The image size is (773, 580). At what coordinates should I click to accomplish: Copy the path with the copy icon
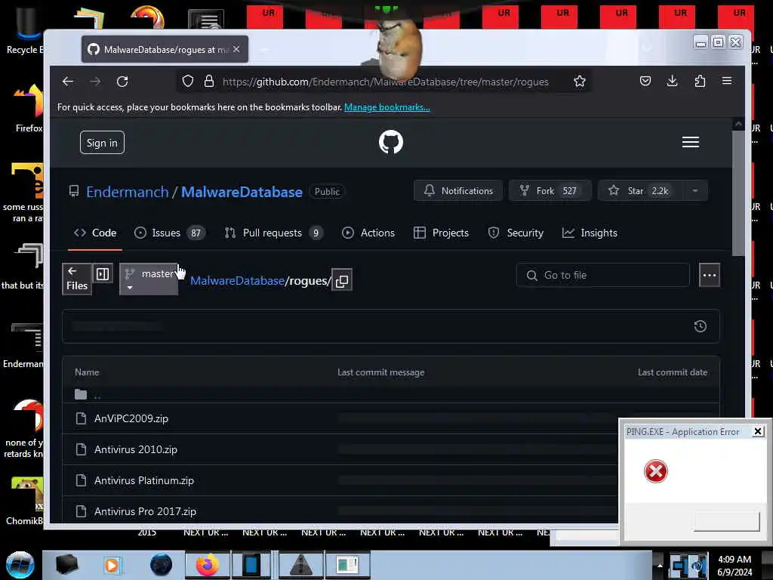click(x=342, y=281)
